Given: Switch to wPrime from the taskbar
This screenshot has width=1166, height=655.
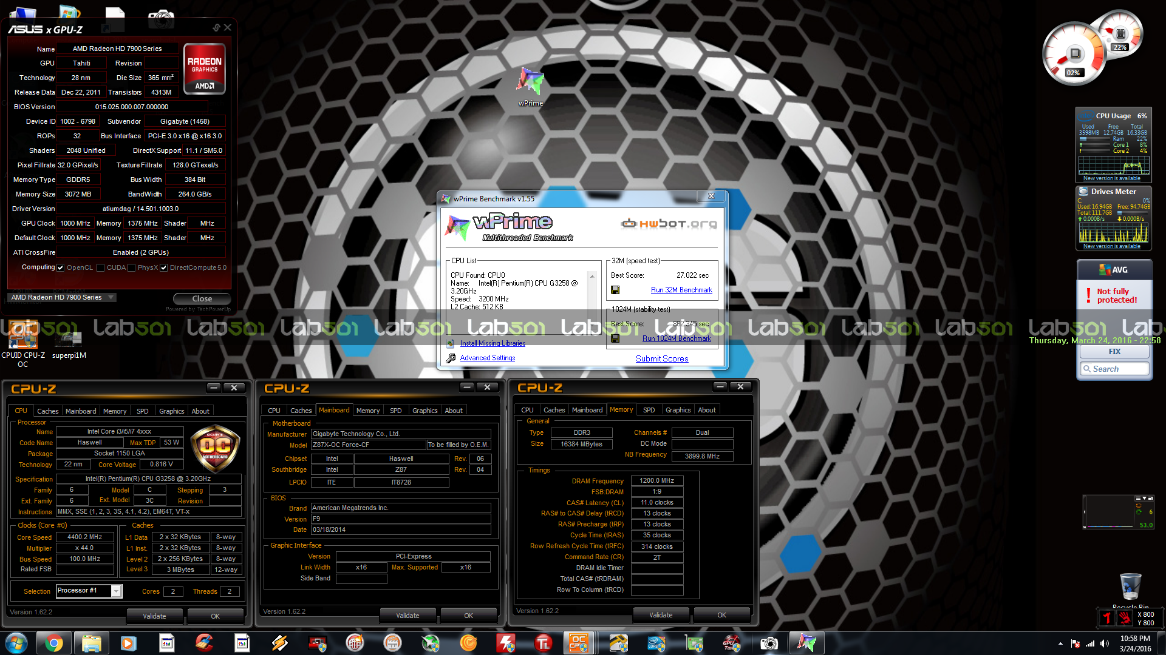Looking at the screenshot, I should [x=806, y=643].
